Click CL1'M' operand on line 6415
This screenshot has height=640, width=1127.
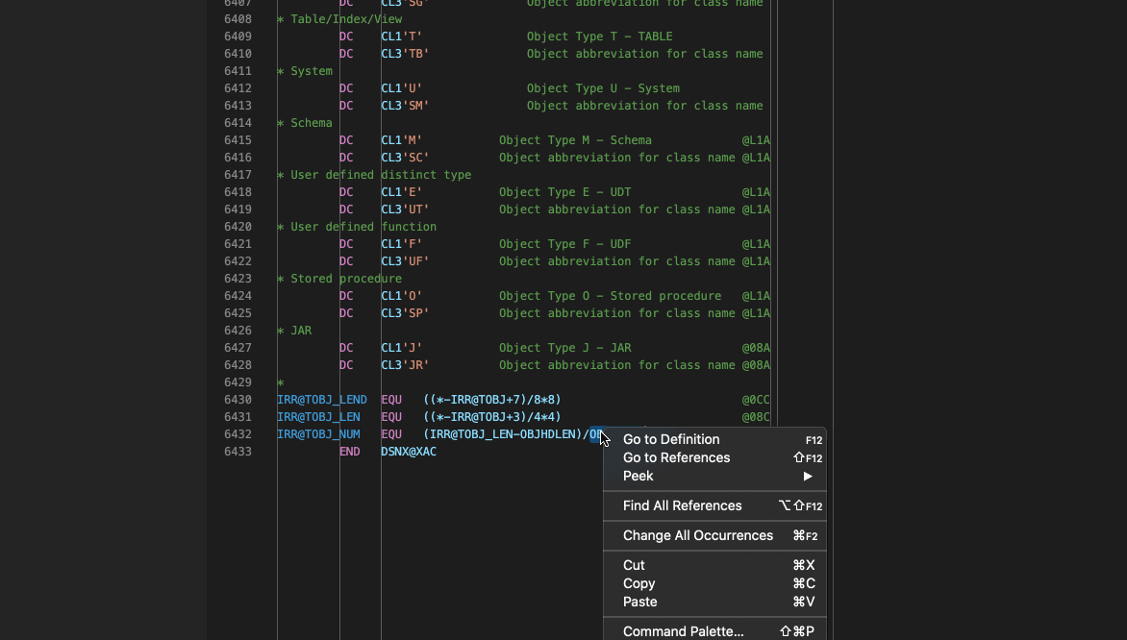pyautogui.click(x=402, y=141)
